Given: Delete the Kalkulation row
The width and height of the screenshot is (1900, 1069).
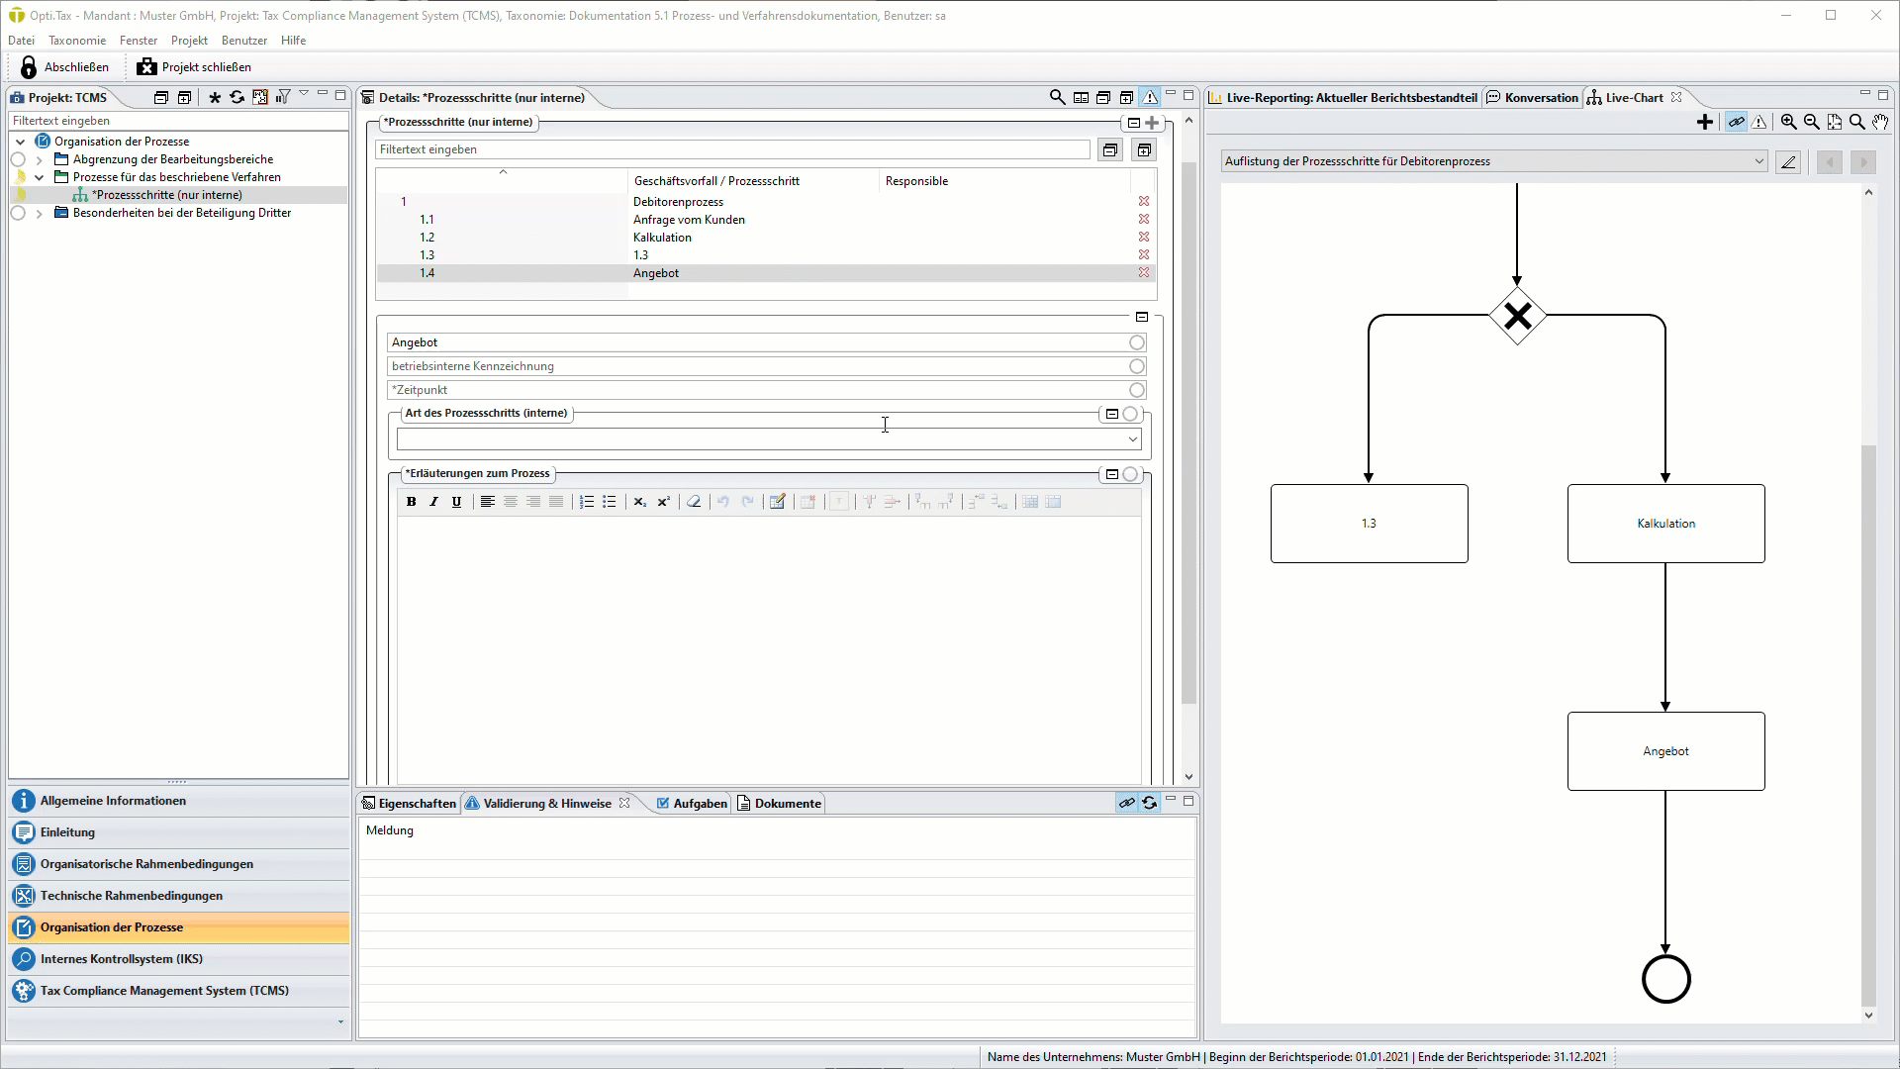Looking at the screenshot, I should (x=1144, y=237).
